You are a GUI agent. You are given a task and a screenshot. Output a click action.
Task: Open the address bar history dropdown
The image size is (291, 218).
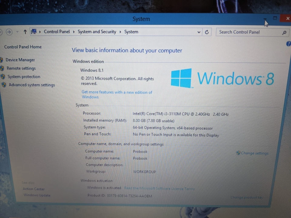pyautogui.click(x=199, y=32)
